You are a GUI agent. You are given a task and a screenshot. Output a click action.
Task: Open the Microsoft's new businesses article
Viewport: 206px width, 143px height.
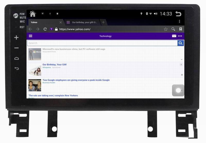[74, 49]
